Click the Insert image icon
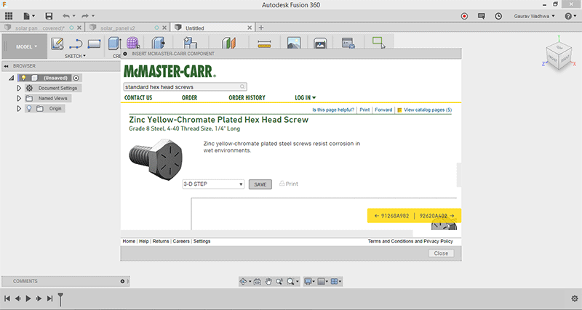The height and width of the screenshot is (310, 582). pyautogui.click(x=294, y=43)
